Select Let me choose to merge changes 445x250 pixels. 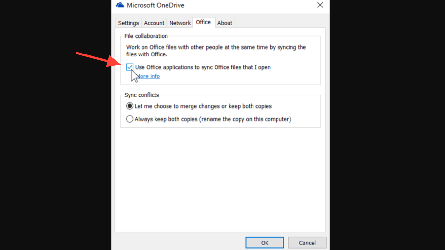tap(130, 106)
